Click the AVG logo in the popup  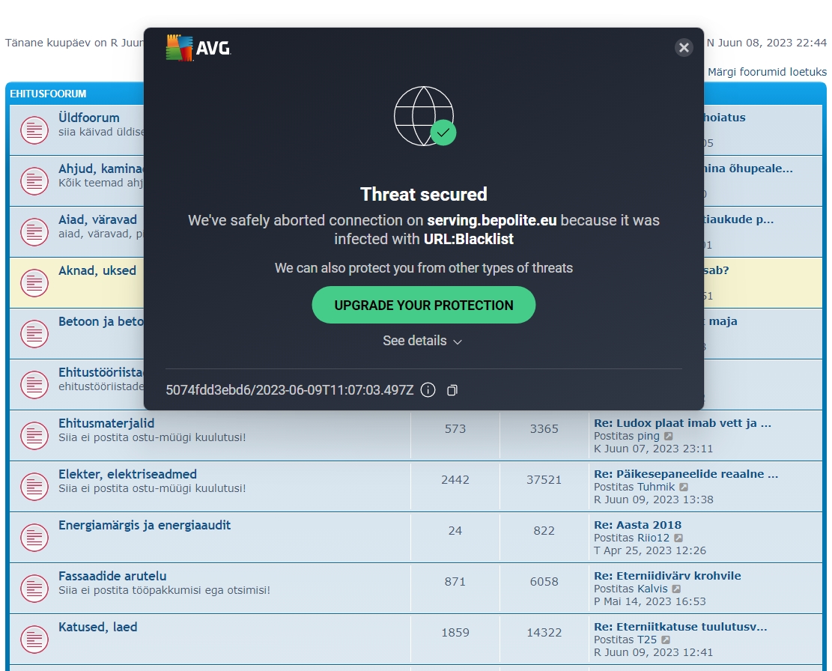pyautogui.click(x=198, y=49)
